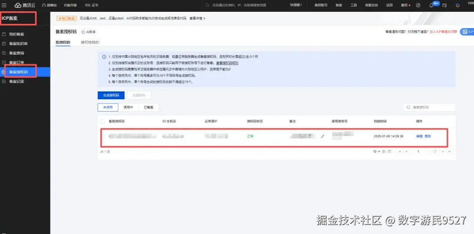
Task: Click 查看详情 in the promo banner
Action: (x=197, y=18)
